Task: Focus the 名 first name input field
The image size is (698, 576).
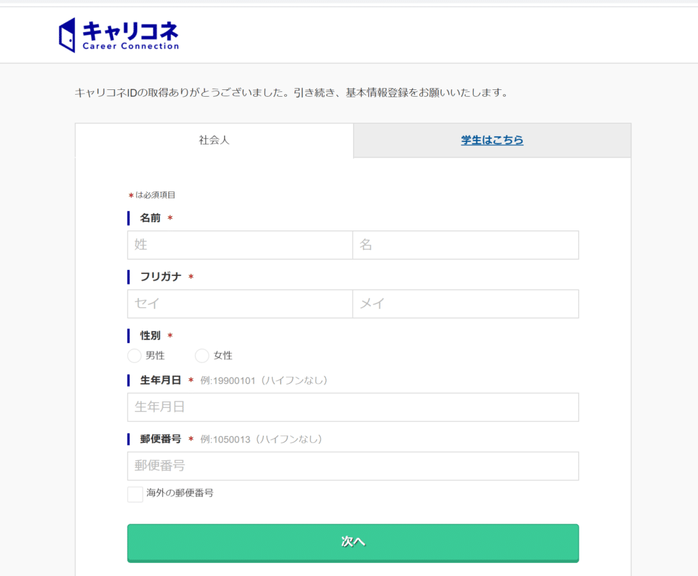Action: pos(466,245)
